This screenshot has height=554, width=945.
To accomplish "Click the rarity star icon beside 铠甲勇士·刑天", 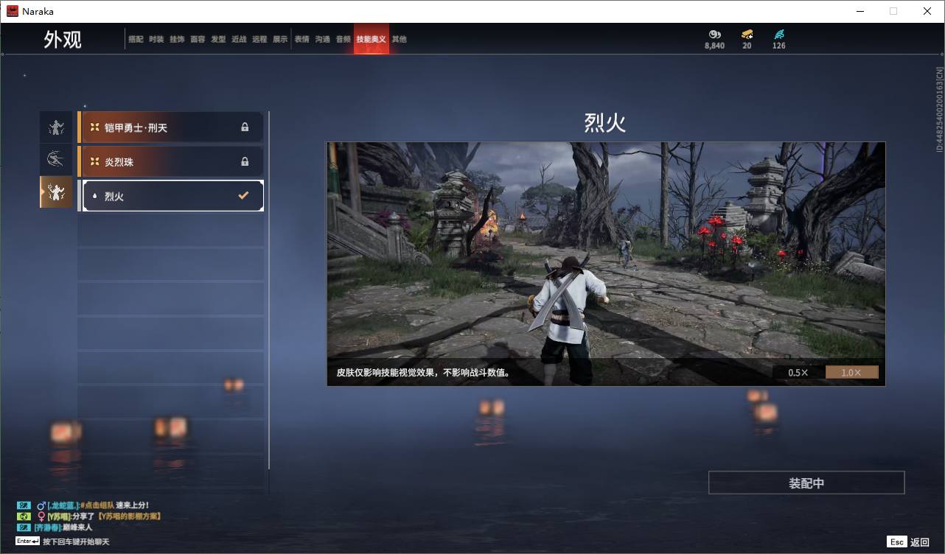I will click(x=94, y=127).
